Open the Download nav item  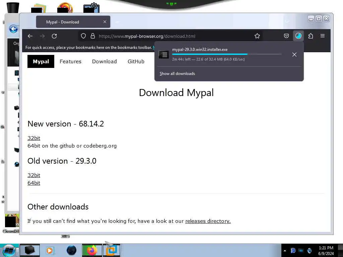105,62
